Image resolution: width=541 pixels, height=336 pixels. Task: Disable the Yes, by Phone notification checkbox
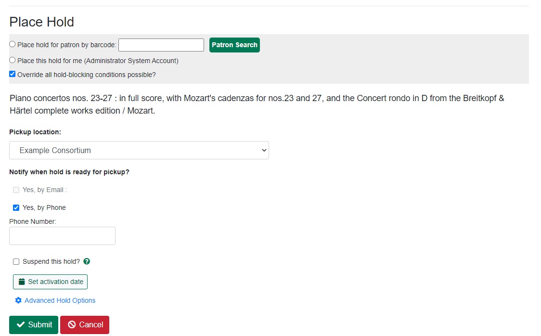coord(16,207)
